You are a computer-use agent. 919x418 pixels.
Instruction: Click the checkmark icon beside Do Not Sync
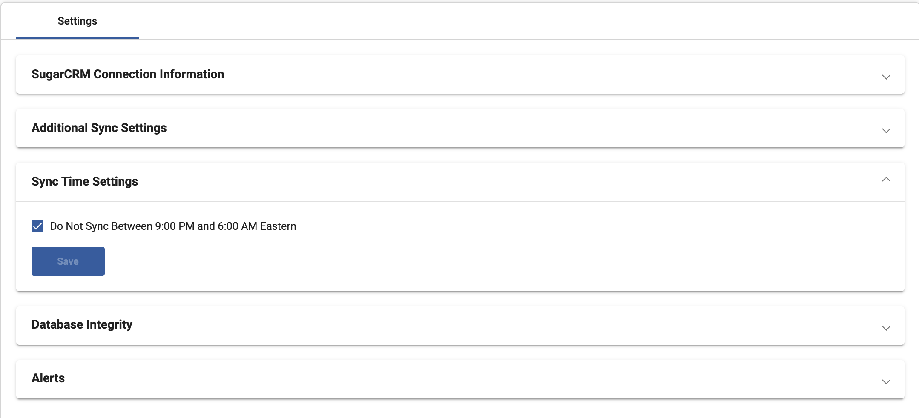[37, 226]
